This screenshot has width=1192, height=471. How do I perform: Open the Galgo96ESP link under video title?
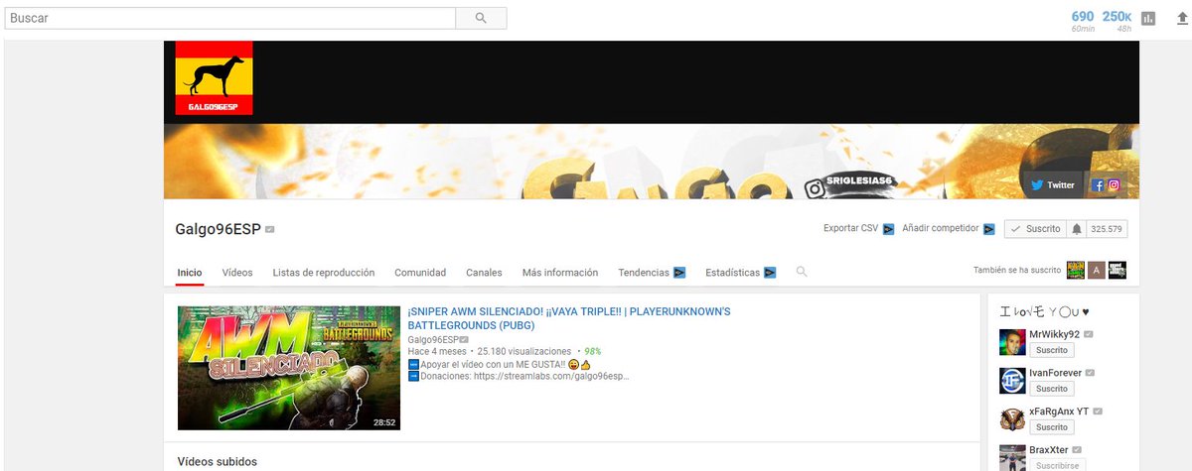click(x=433, y=338)
